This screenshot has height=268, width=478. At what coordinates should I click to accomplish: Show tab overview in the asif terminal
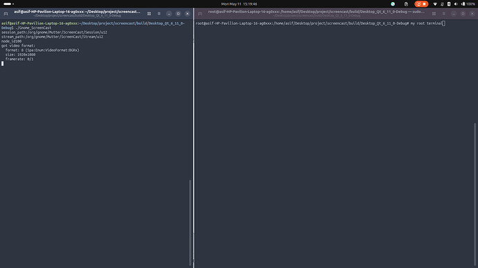pos(149,14)
